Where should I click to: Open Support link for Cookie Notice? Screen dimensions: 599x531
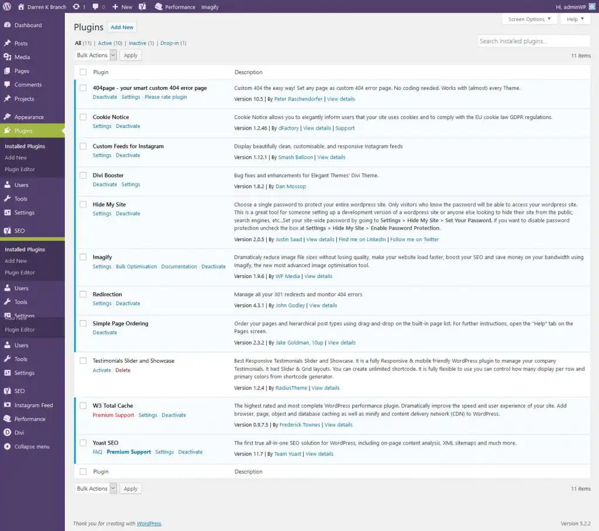point(345,128)
